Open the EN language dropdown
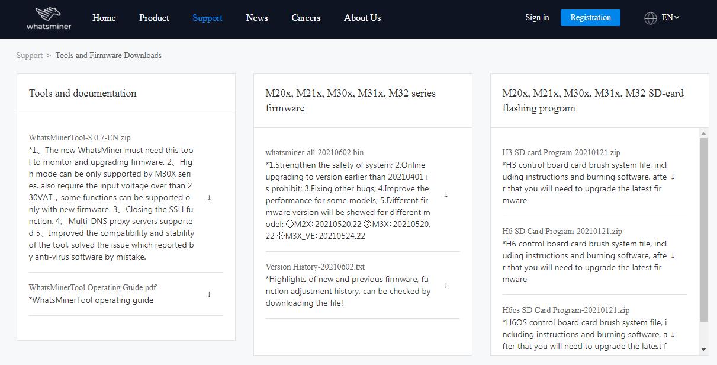 pyautogui.click(x=670, y=18)
